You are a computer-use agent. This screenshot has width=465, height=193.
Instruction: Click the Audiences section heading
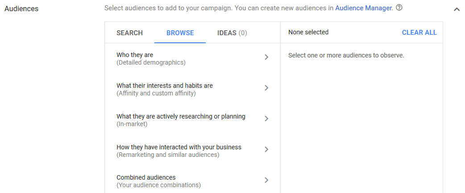click(x=21, y=9)
